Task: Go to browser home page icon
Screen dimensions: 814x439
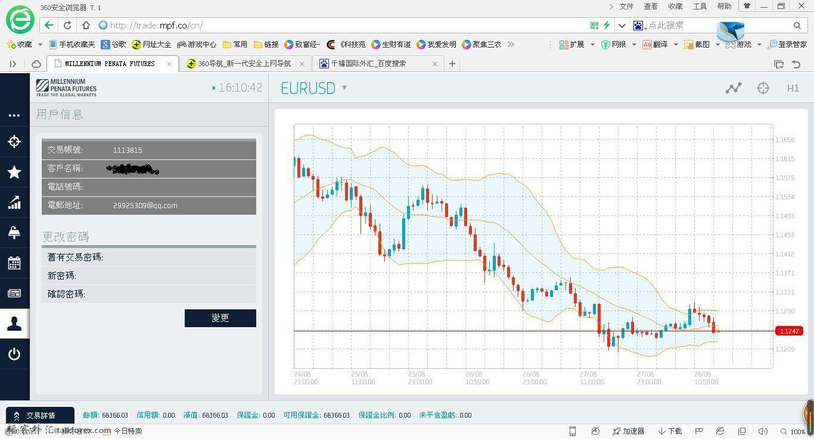Action: tap(86, 25)
